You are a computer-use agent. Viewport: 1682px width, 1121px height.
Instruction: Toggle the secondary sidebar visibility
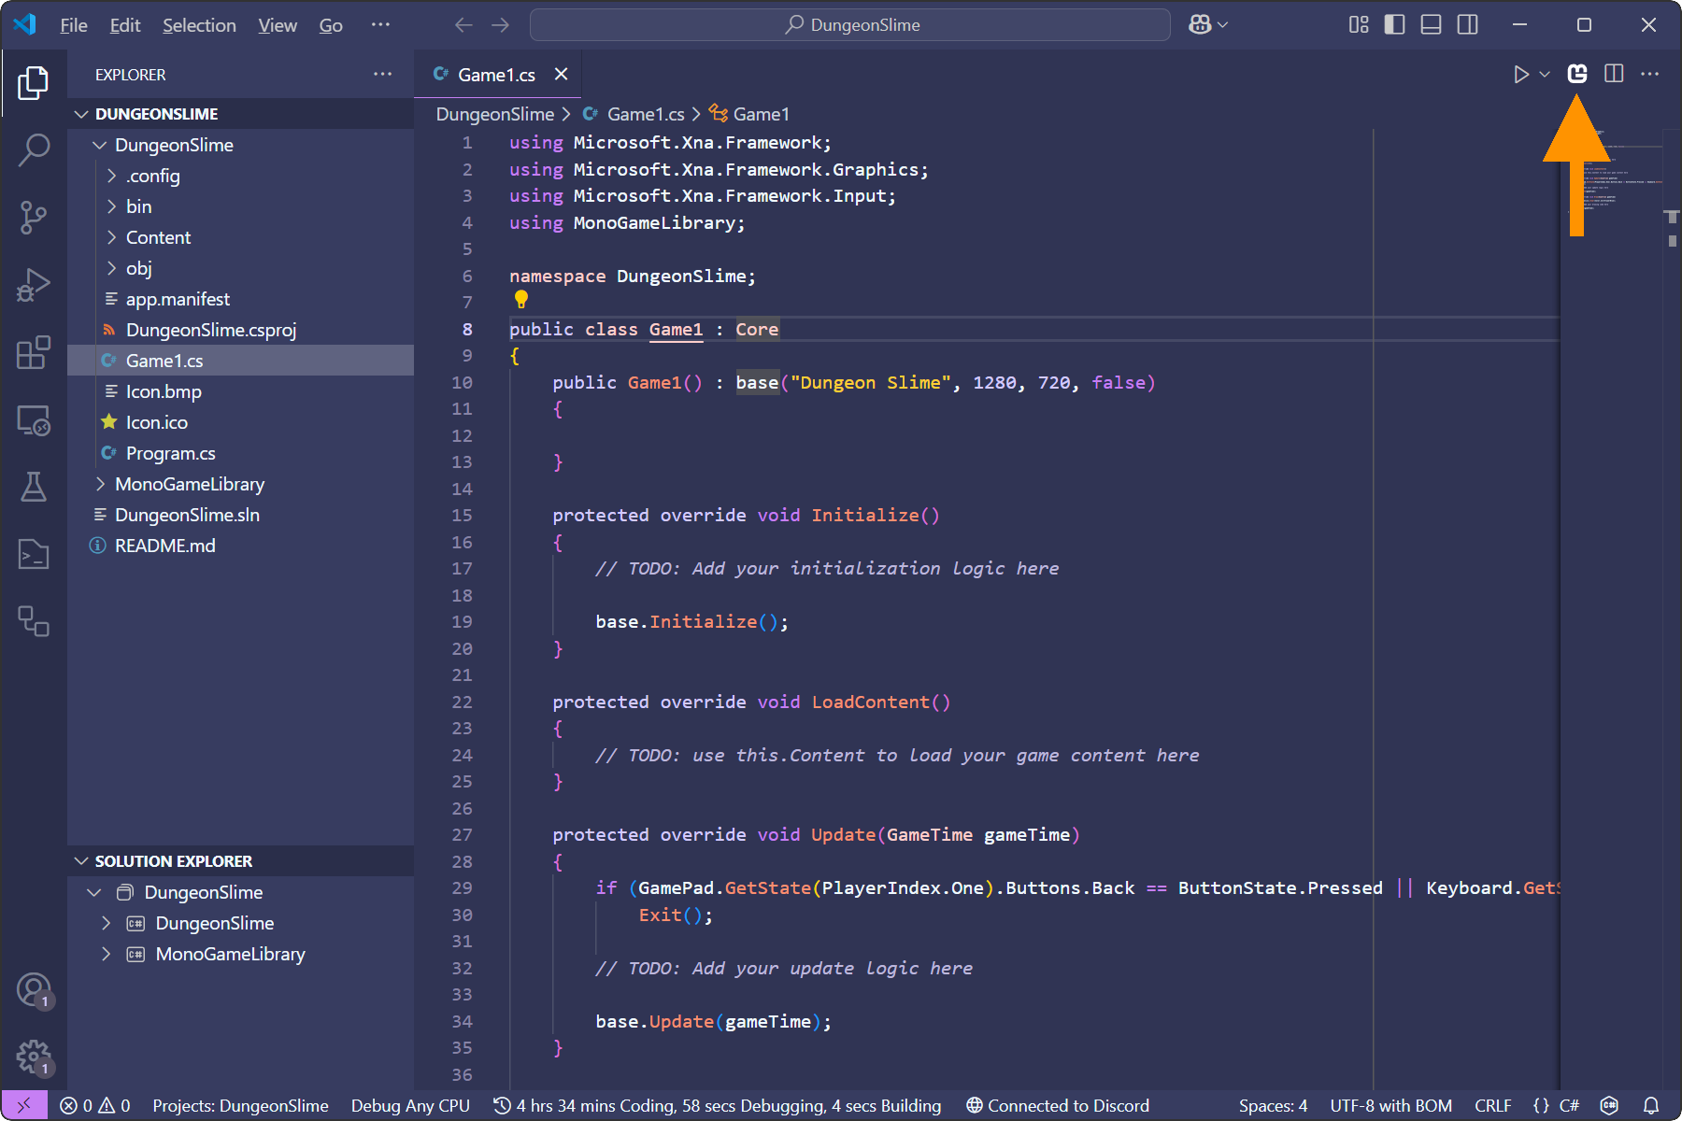1467,25
